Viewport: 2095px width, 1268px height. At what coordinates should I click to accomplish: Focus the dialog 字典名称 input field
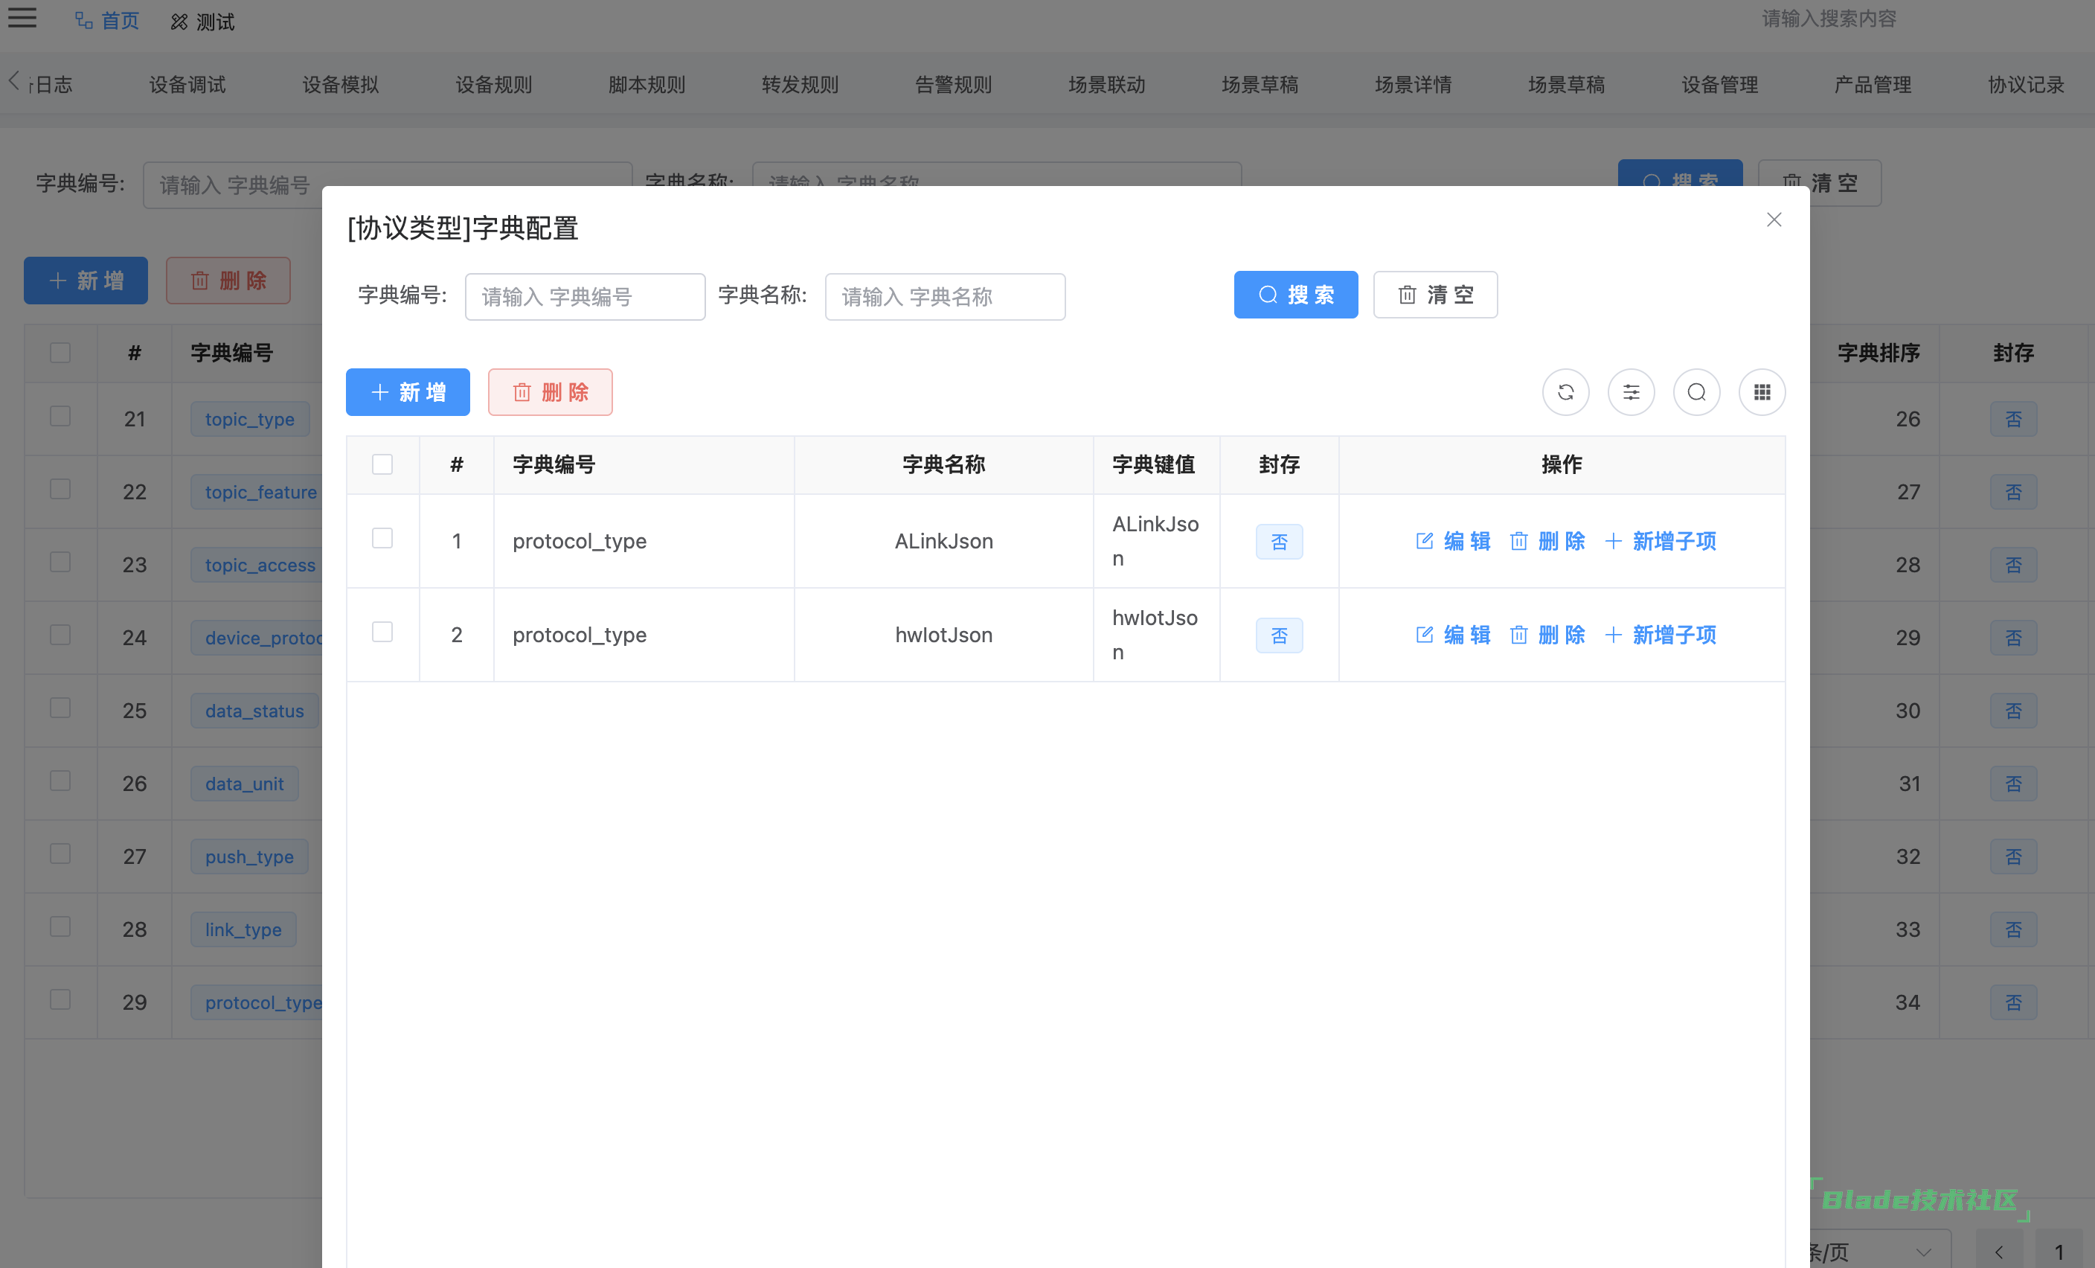pos(944,297)
